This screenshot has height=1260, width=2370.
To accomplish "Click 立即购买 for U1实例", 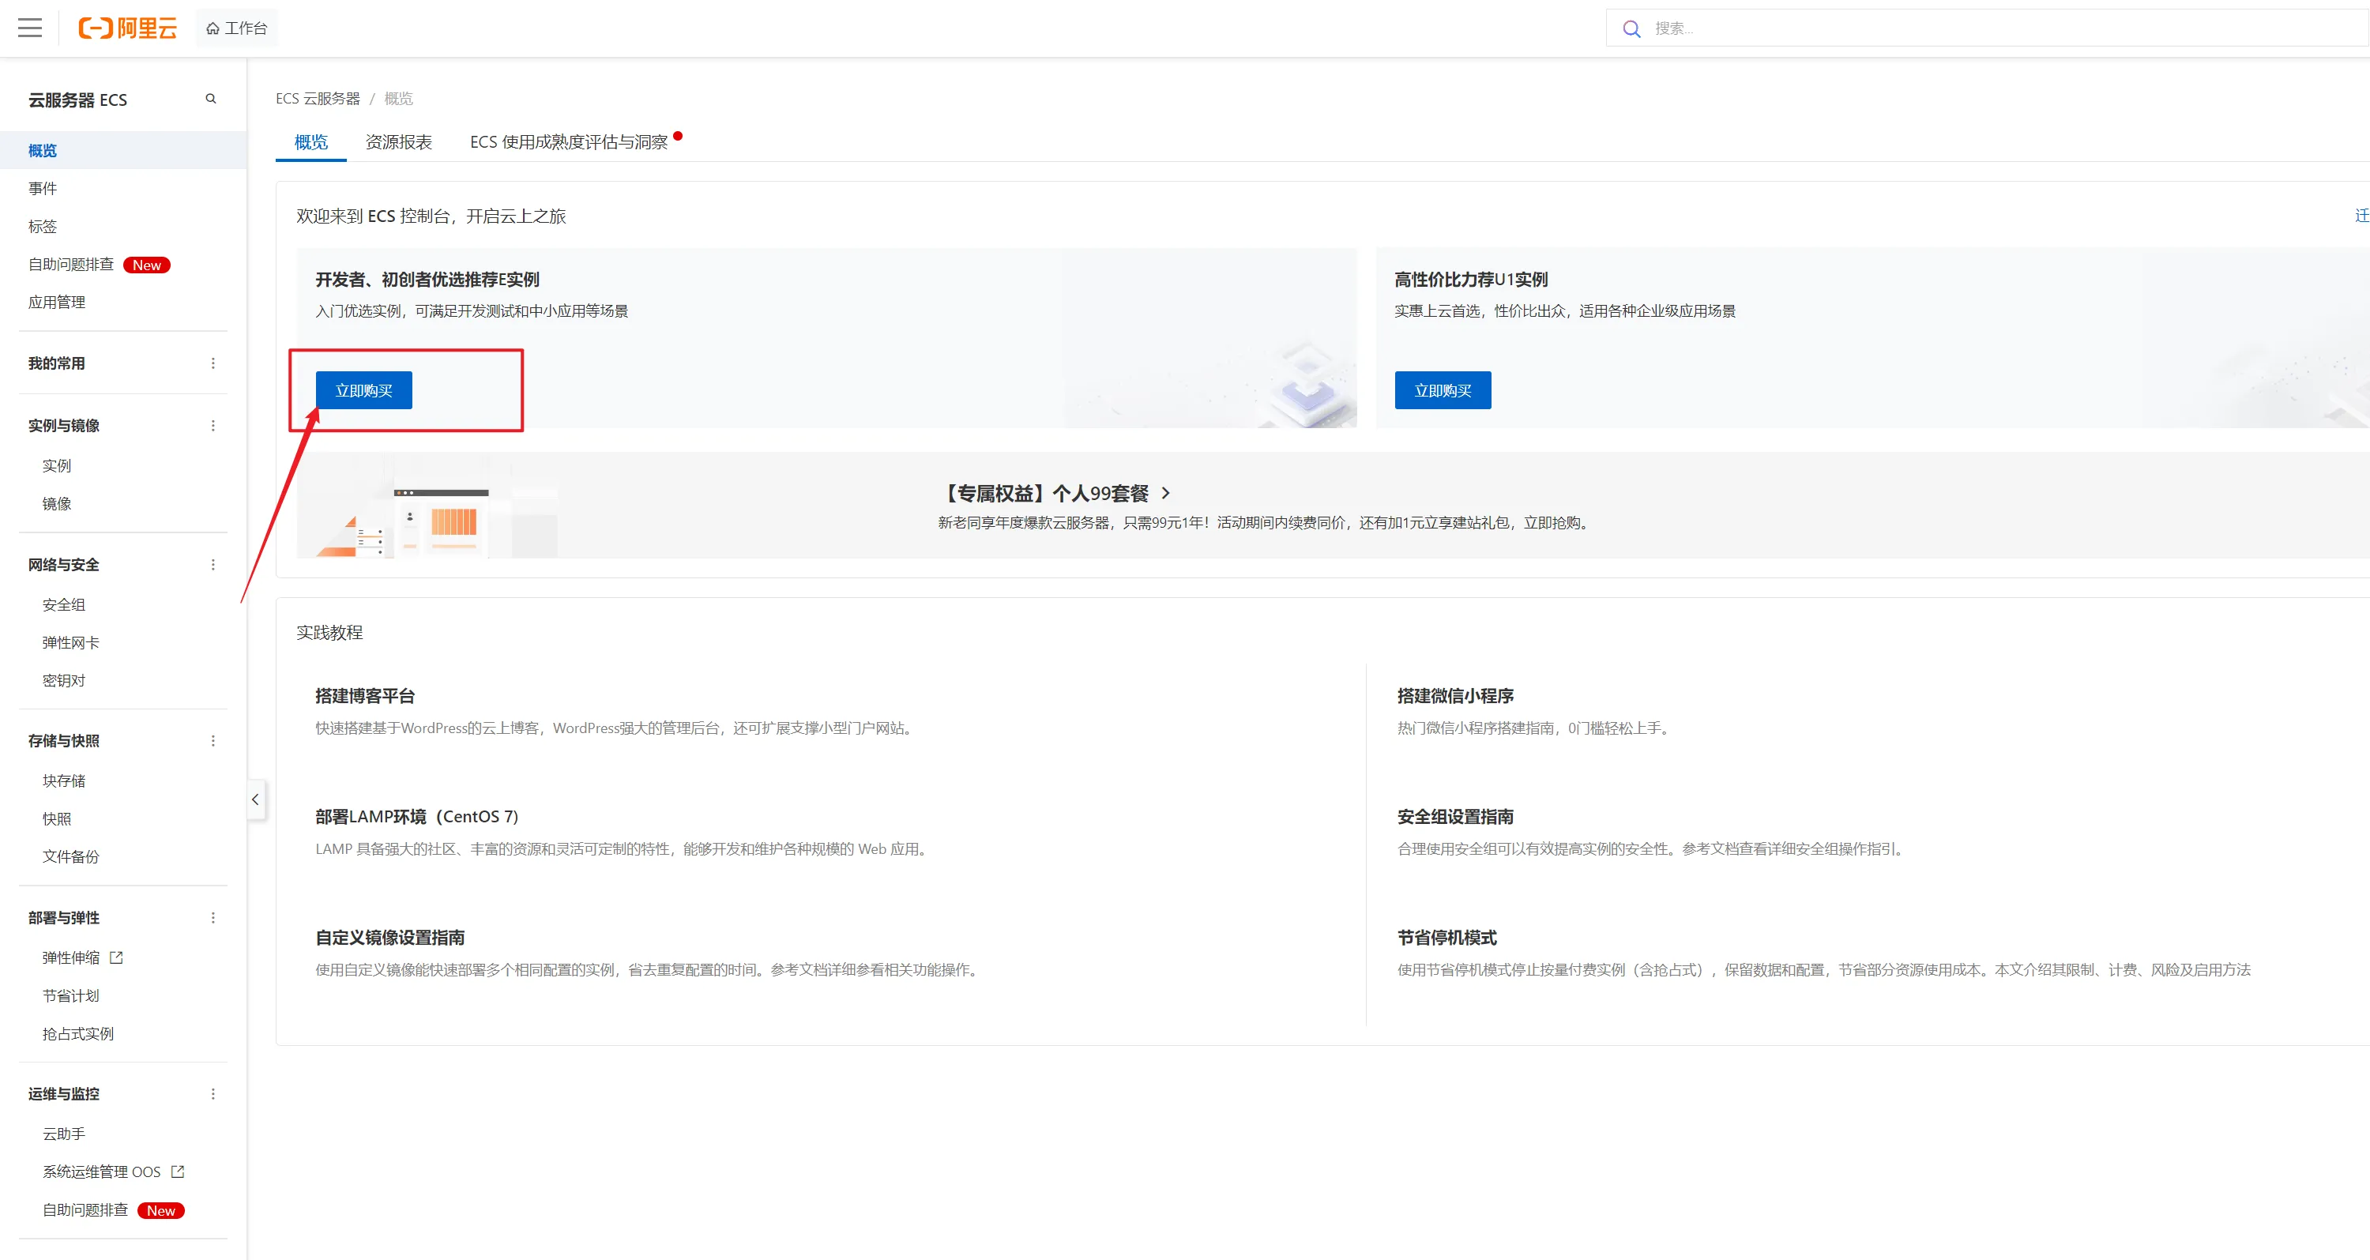I will [x=1442, y=390].
